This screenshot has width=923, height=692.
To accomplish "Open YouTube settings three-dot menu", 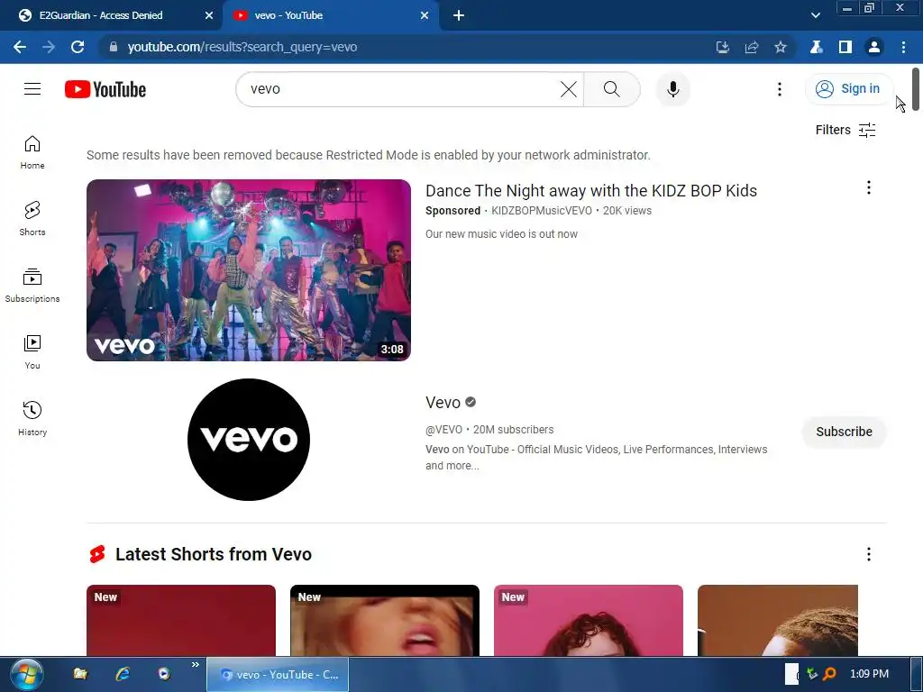I will [x=780, y=89].
